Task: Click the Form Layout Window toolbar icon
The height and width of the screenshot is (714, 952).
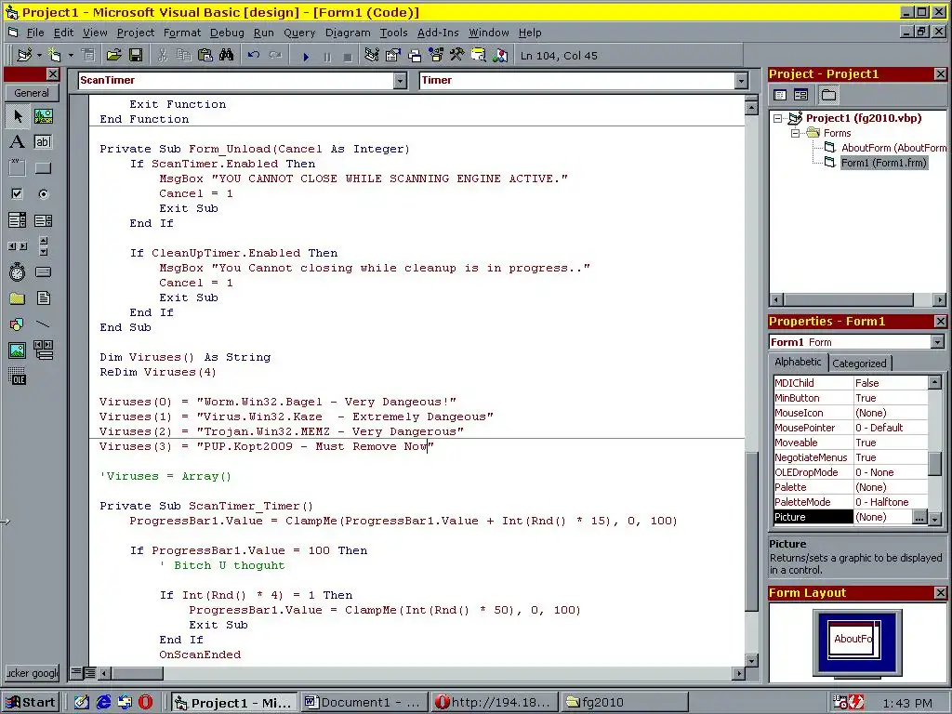Action: [414, 56]
